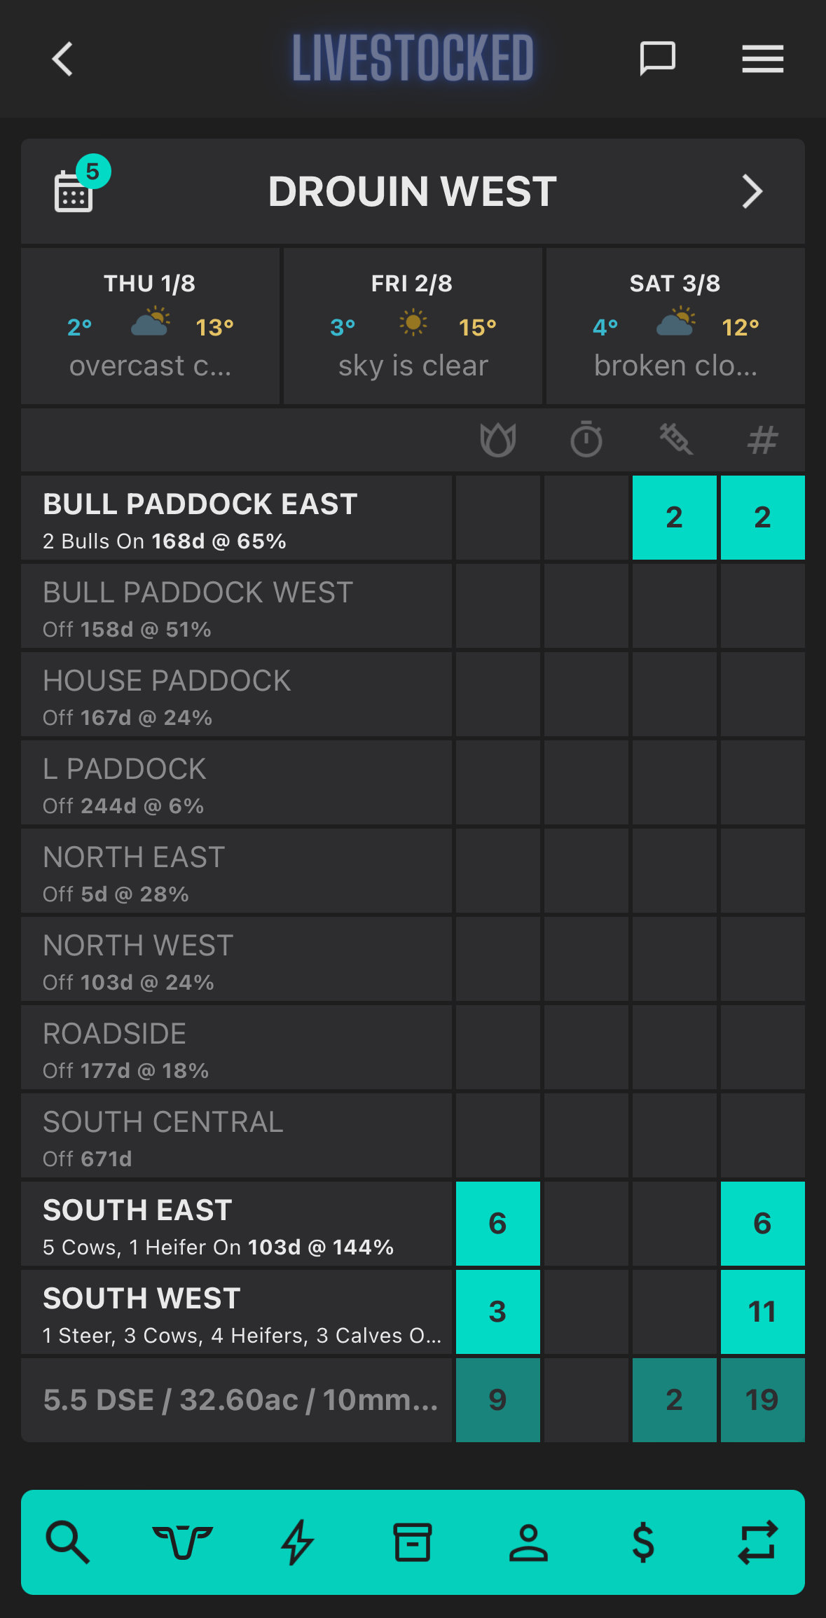This screenshot has height=1618, width=826.
Task: Open the hamburger menu
Action: (763, 59)
